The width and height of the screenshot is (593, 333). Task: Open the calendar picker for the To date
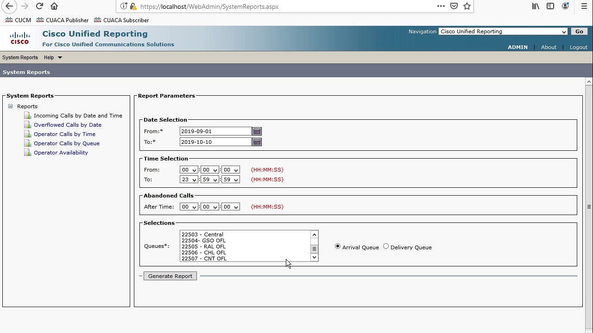coord(257,142)
